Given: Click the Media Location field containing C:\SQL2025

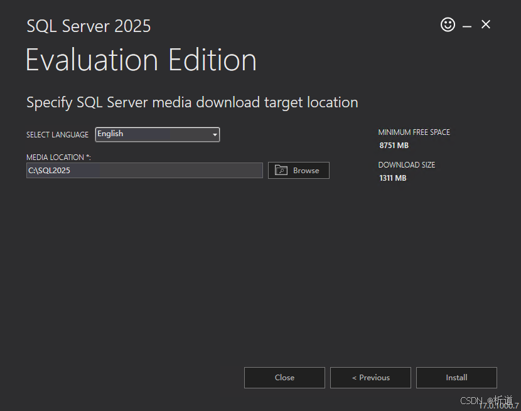Looking at the screenshot, I should click(x=144, y=171).
